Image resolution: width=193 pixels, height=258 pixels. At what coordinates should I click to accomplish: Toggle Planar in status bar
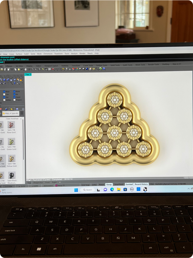coord(101,185)
